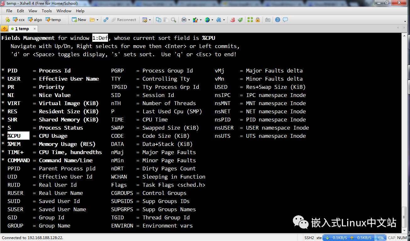Click the highlighted 1:Def window label

coord(100,38)
